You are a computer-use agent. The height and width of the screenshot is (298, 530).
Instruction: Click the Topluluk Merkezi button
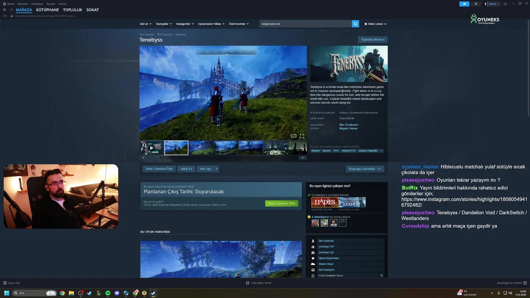pyautogui.click(x=373, y=39)
